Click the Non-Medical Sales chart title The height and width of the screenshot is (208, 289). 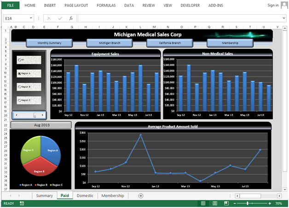pyautogui.click(x=218, y=54)
